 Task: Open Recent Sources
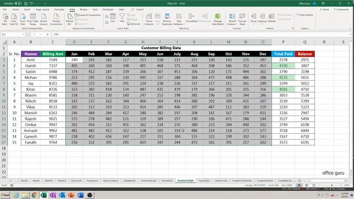[x=44, y=19]
